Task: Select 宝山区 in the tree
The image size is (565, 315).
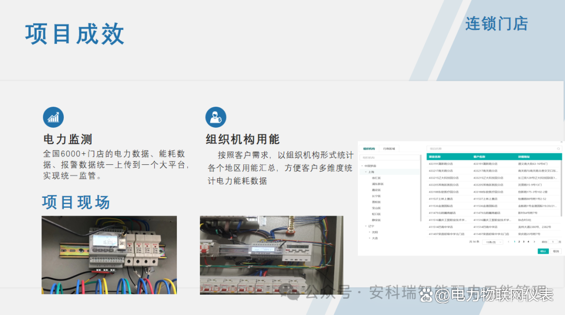Action: (x=376, y=208)
